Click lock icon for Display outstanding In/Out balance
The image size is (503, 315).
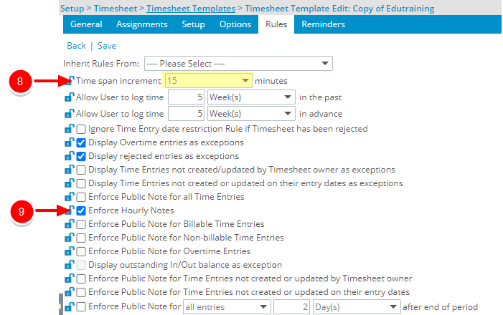[x=70, y=265]
